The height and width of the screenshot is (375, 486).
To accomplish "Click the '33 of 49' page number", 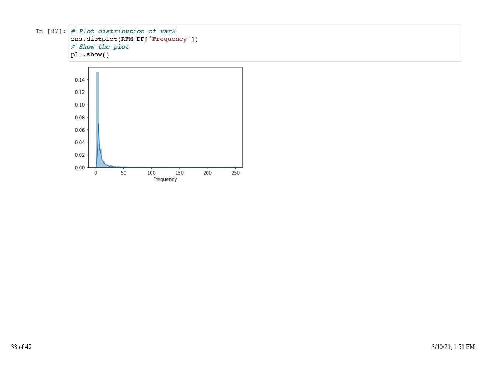I will tap(21, 347).
